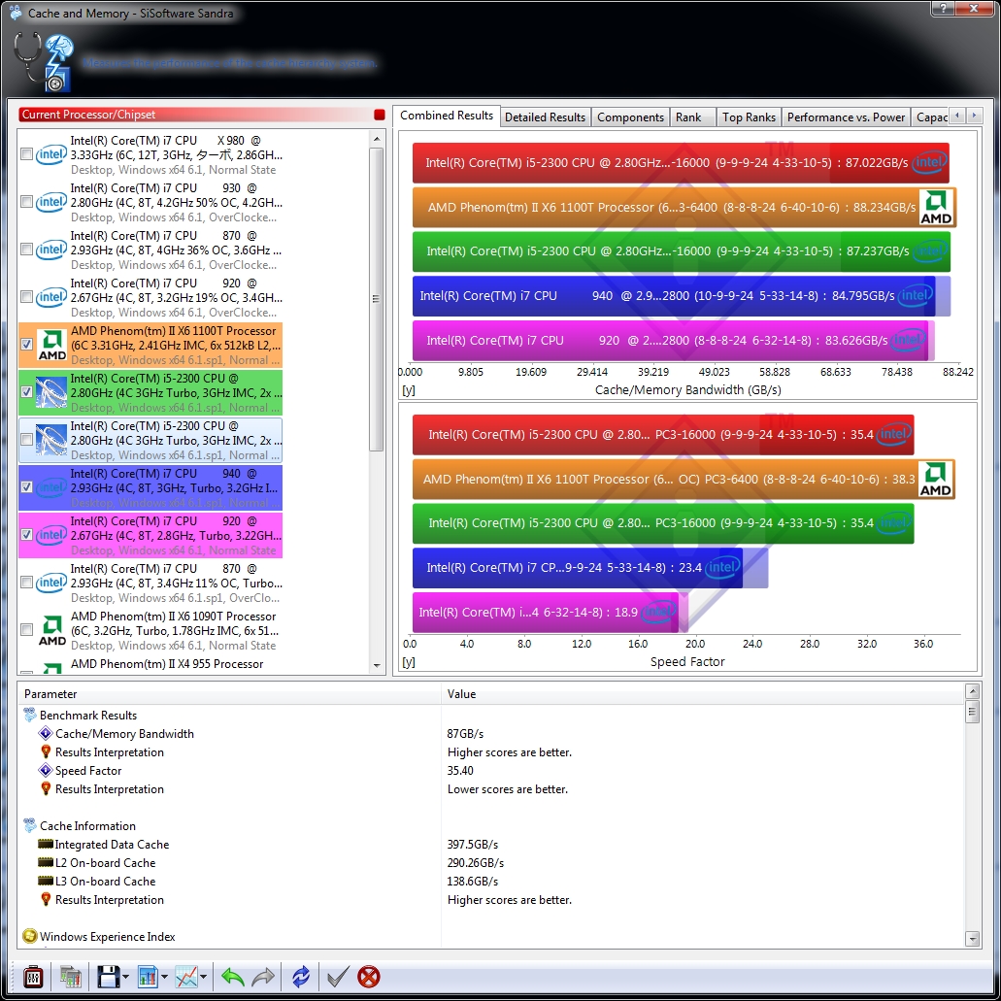Click the L3 On-board Cache chip icon
1001x1001 pixels.
click(x=46, y=881)
